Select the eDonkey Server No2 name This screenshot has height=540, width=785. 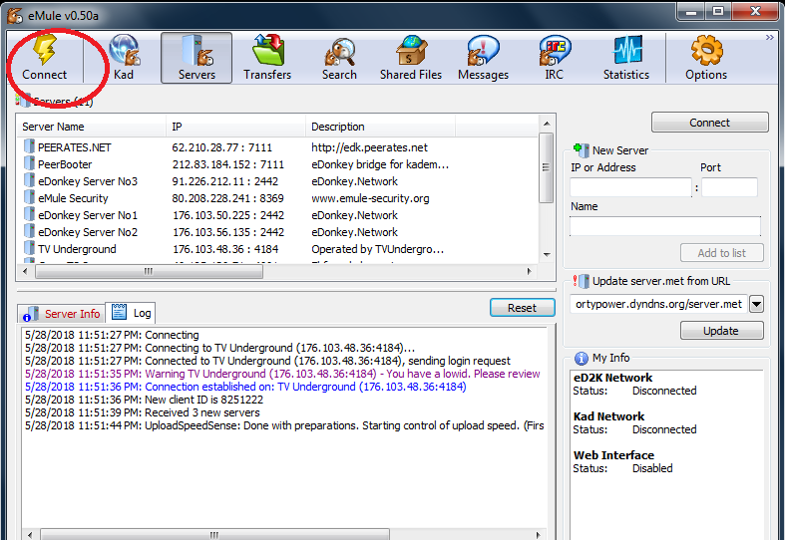point(88,232)
